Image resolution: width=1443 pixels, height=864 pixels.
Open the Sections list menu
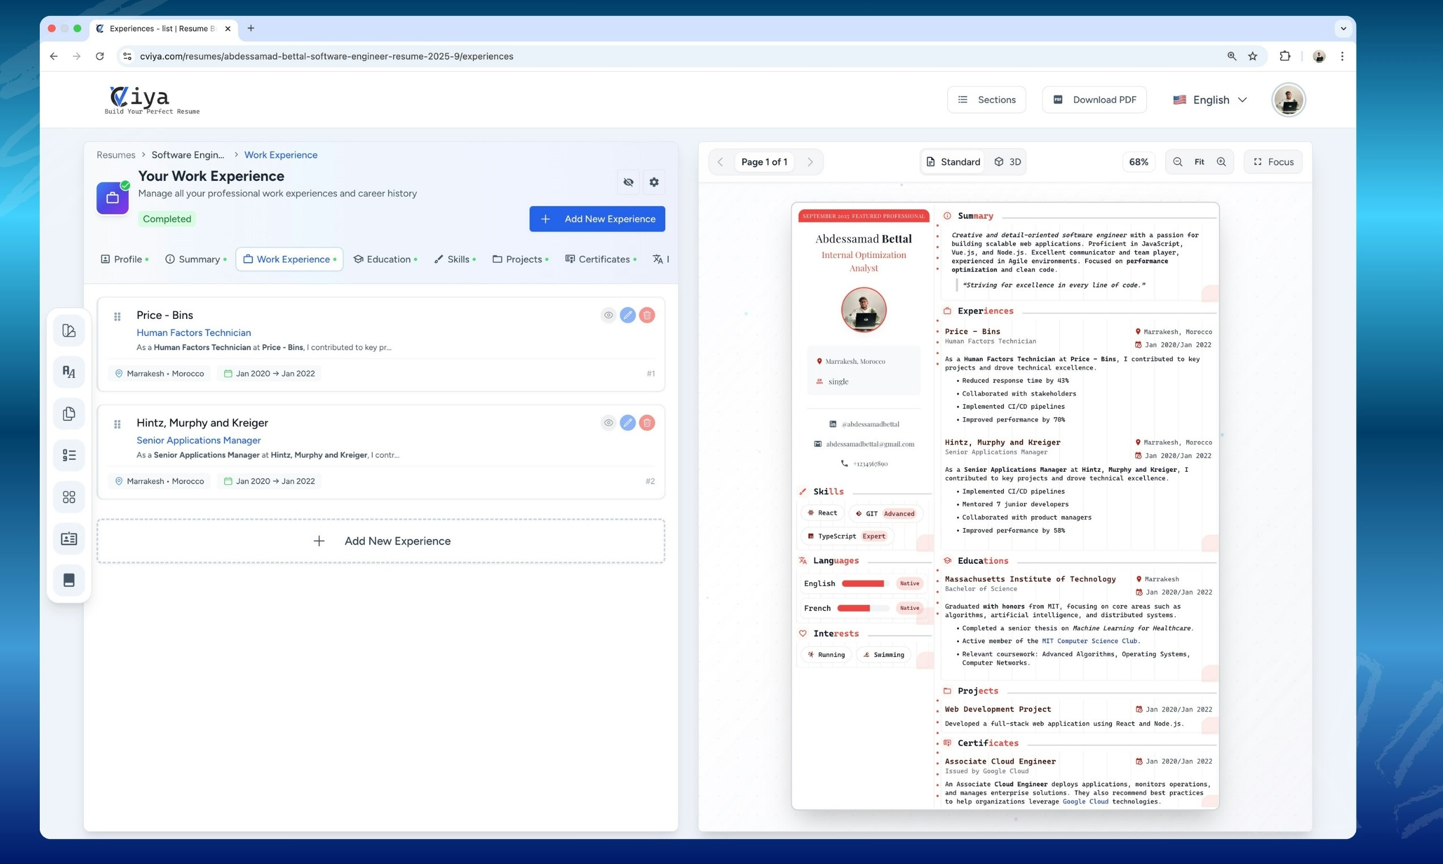tap(986, 99)
